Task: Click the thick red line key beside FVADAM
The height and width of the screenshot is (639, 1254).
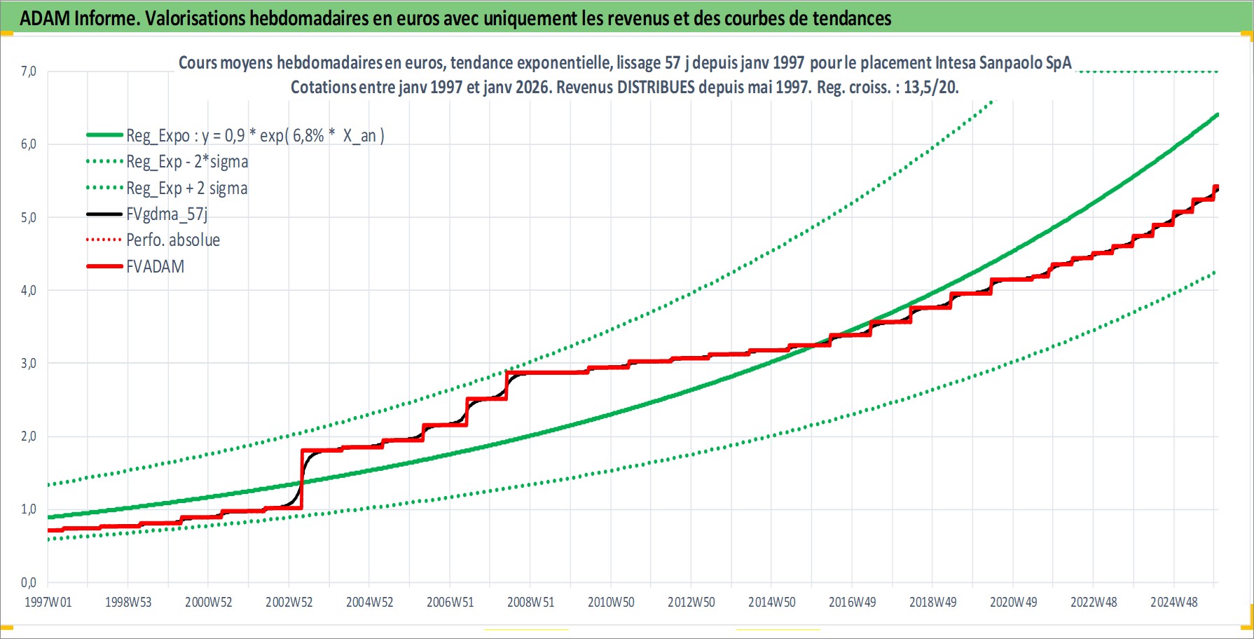Action: (104, 266)
